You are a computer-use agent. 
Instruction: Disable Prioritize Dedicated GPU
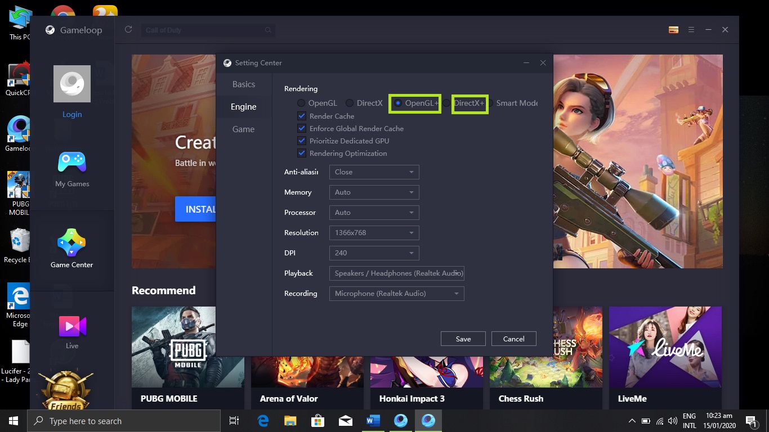(x=302, y=141)
